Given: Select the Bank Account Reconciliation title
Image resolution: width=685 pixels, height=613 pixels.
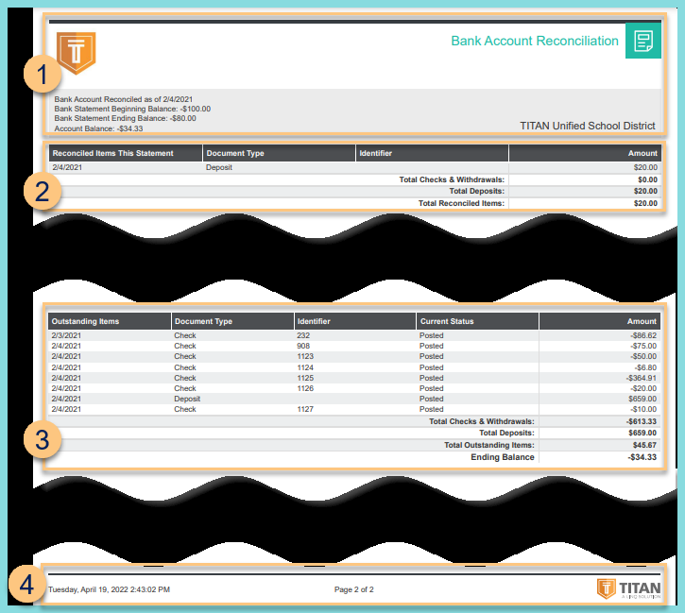Looking at the screenshot, I should pyautogui.click(x=535, y=41).
